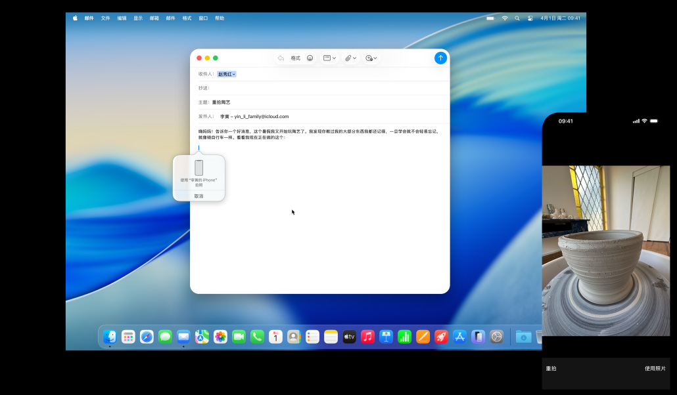Open the 文件 menu in the menu bar
Image resolution: width=677 pixels, height=395 pixels.
click(x=105, y=18)
